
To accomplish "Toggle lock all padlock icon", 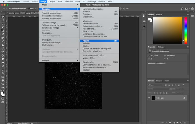I will pos(167,93).
